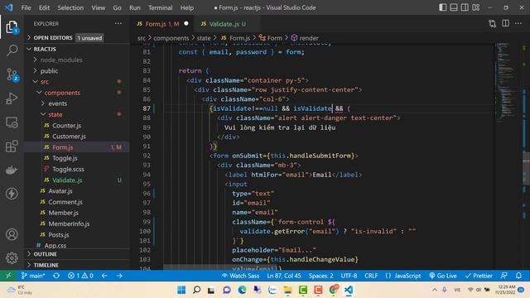The width and height of the screenshot is (530, 298).
Task: Toggle the secondary side bar layout icon
Action: tap(465, 7)
